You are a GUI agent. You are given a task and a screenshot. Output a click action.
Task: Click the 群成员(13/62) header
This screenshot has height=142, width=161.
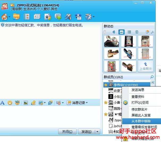point(113,77)
